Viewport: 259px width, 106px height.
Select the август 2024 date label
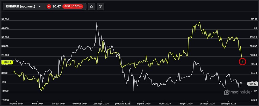click(59, 103)
